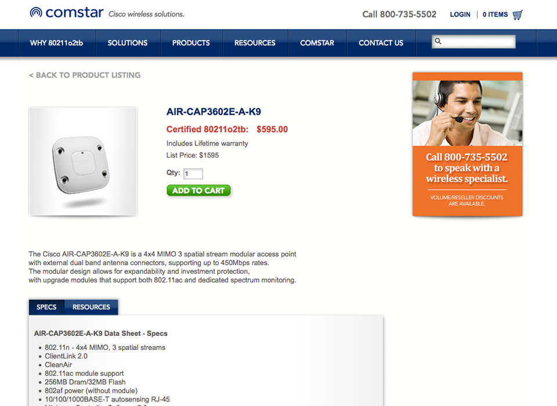Open the WHY 80211o2tb menu

tap(56, 43)
